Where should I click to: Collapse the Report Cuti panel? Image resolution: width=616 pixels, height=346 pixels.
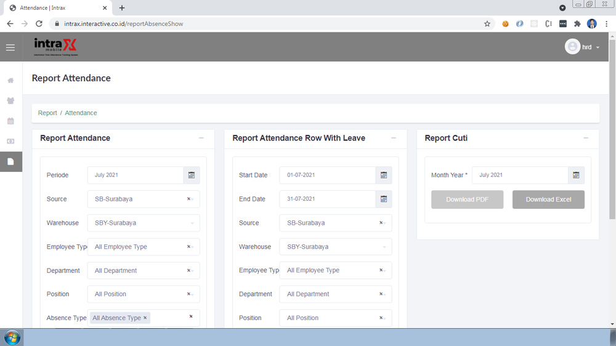pos(586,139)
